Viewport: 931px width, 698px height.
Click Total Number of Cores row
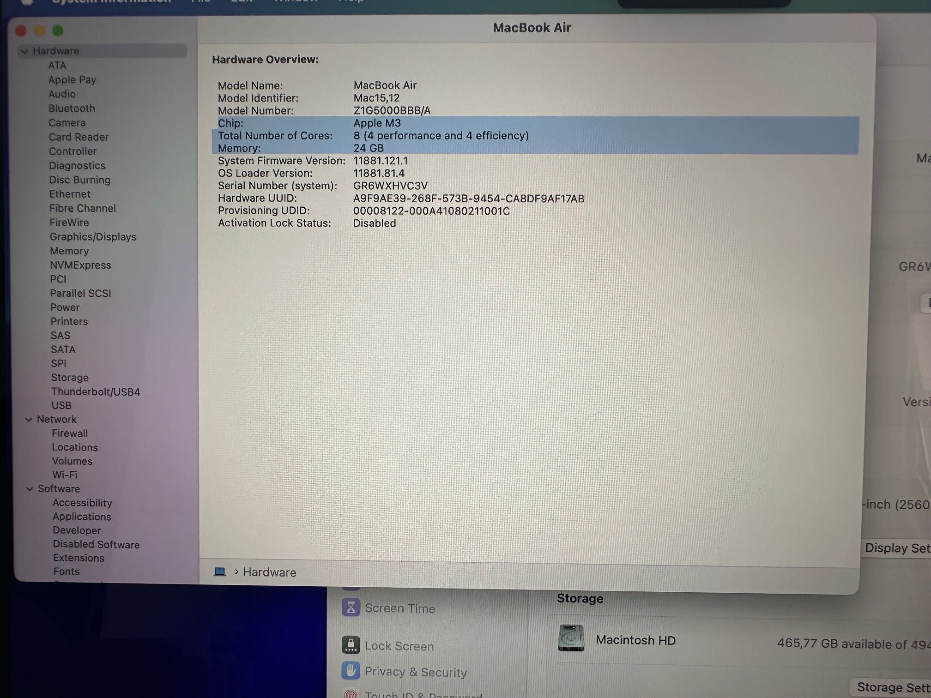pos(535,136)
